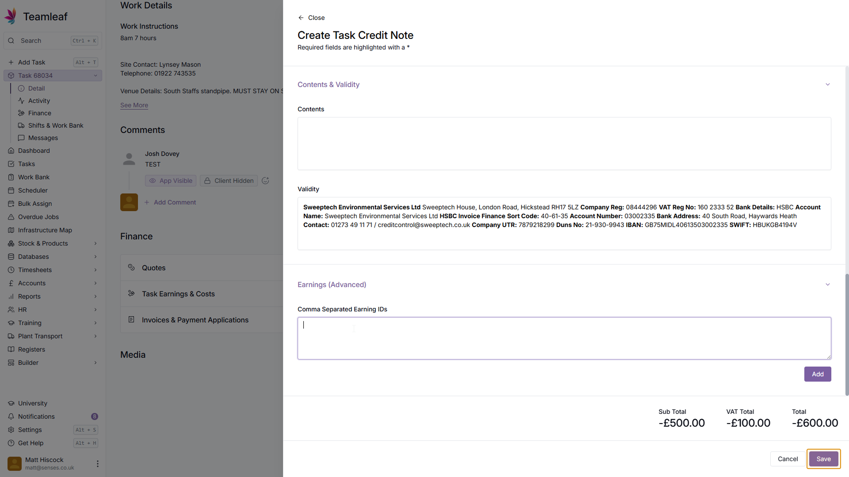Click the back arrow next to Close
Viewport: 849px width, 477px height.
pos(301,18)
